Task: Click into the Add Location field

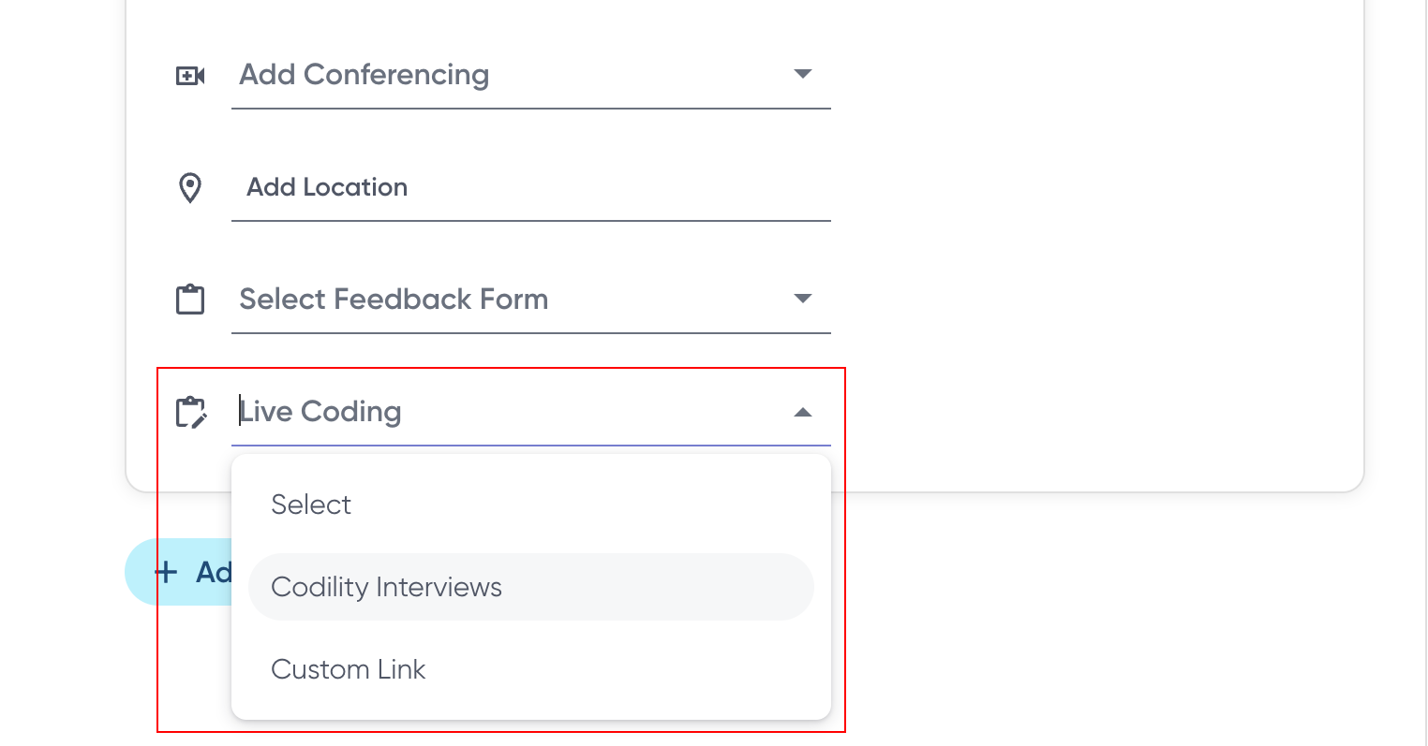Action: [x=531, y=187]
